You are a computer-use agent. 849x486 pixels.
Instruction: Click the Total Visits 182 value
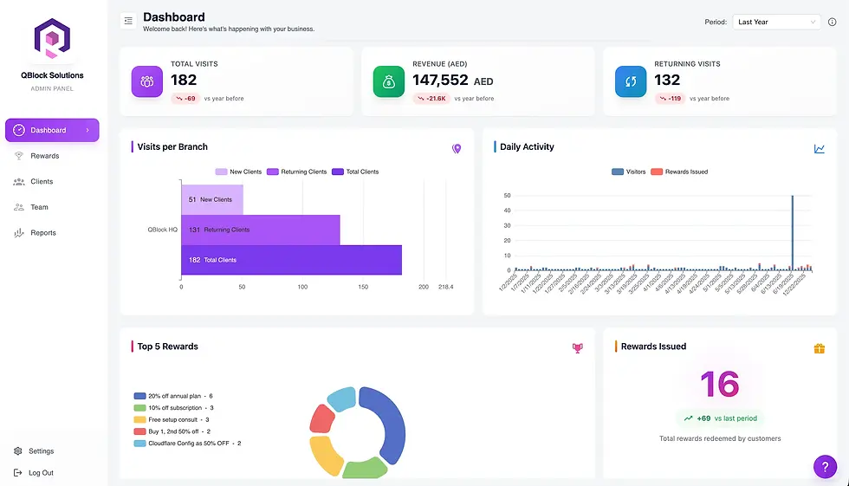pyautogui.click(x=184, y=80)
